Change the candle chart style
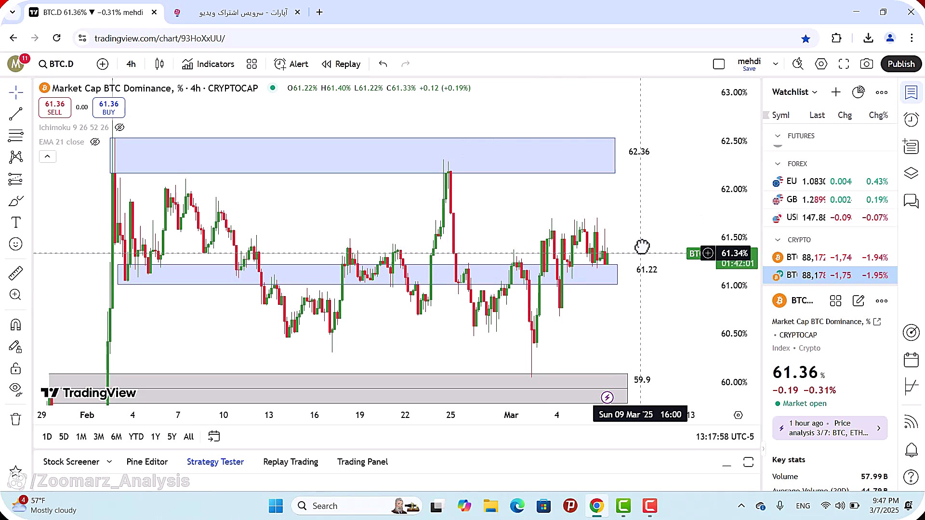 (159, 64)
